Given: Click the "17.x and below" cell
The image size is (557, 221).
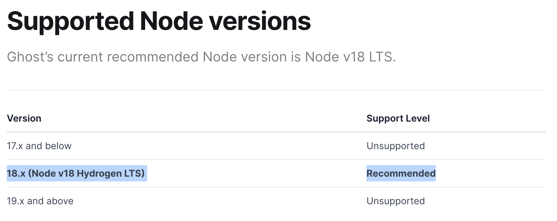Looking at the screenshot, I should pos(39,146).
